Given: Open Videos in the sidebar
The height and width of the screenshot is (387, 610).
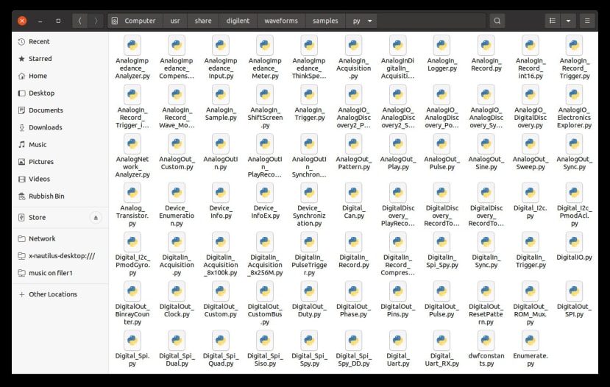Looking at the screenshot, I should tap(60, 179).
